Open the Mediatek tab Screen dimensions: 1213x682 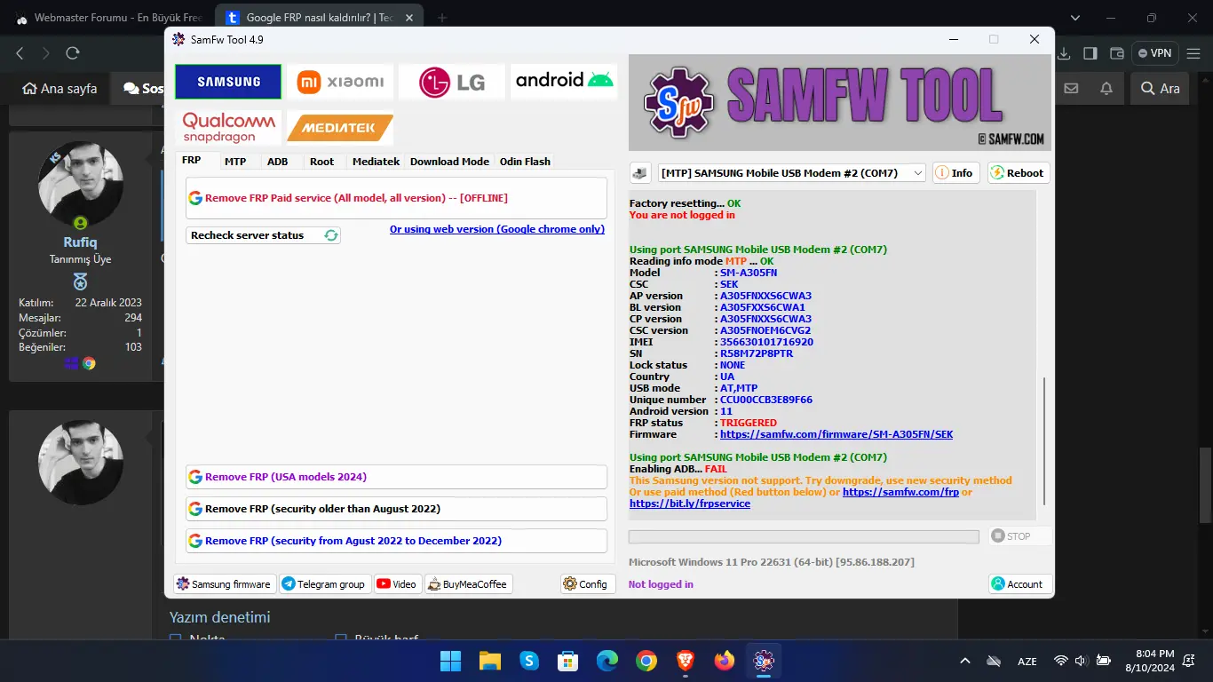tap(376, 162)
